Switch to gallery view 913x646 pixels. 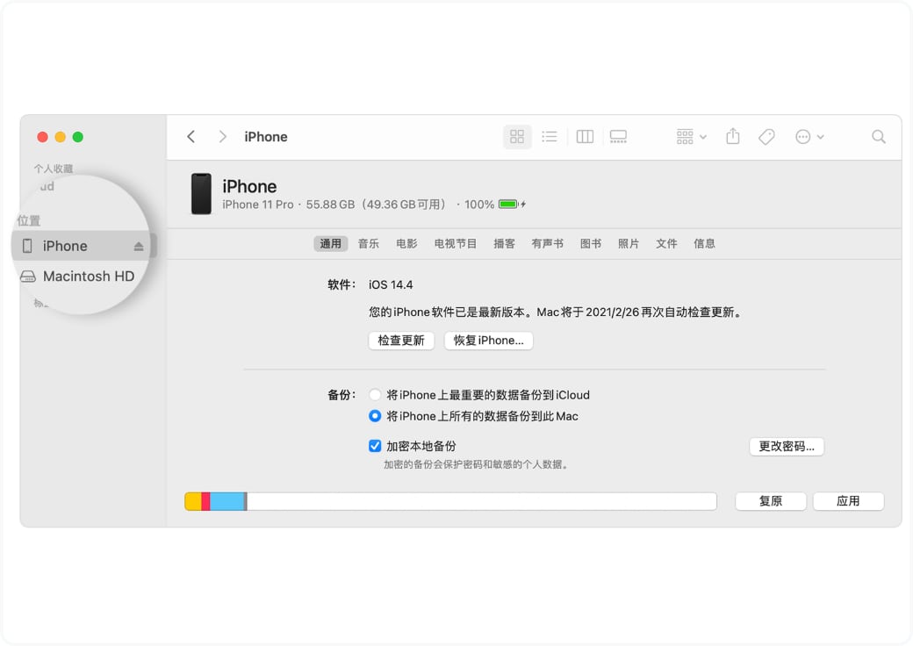coord(618,137)
